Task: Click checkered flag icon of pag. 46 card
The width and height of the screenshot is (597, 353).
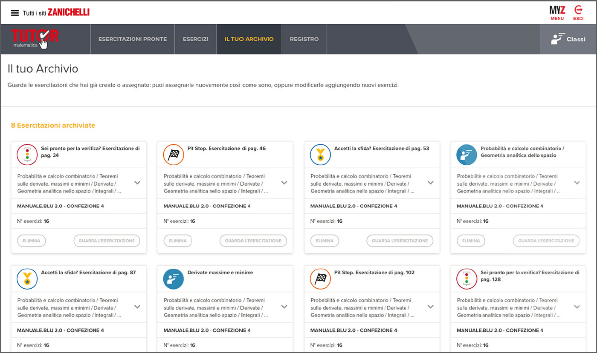Action: (174, 155)
